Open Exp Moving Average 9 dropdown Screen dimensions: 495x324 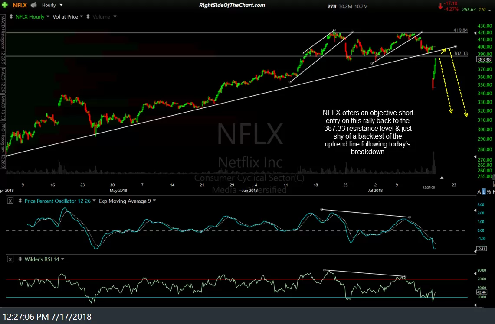pos(154,201)
